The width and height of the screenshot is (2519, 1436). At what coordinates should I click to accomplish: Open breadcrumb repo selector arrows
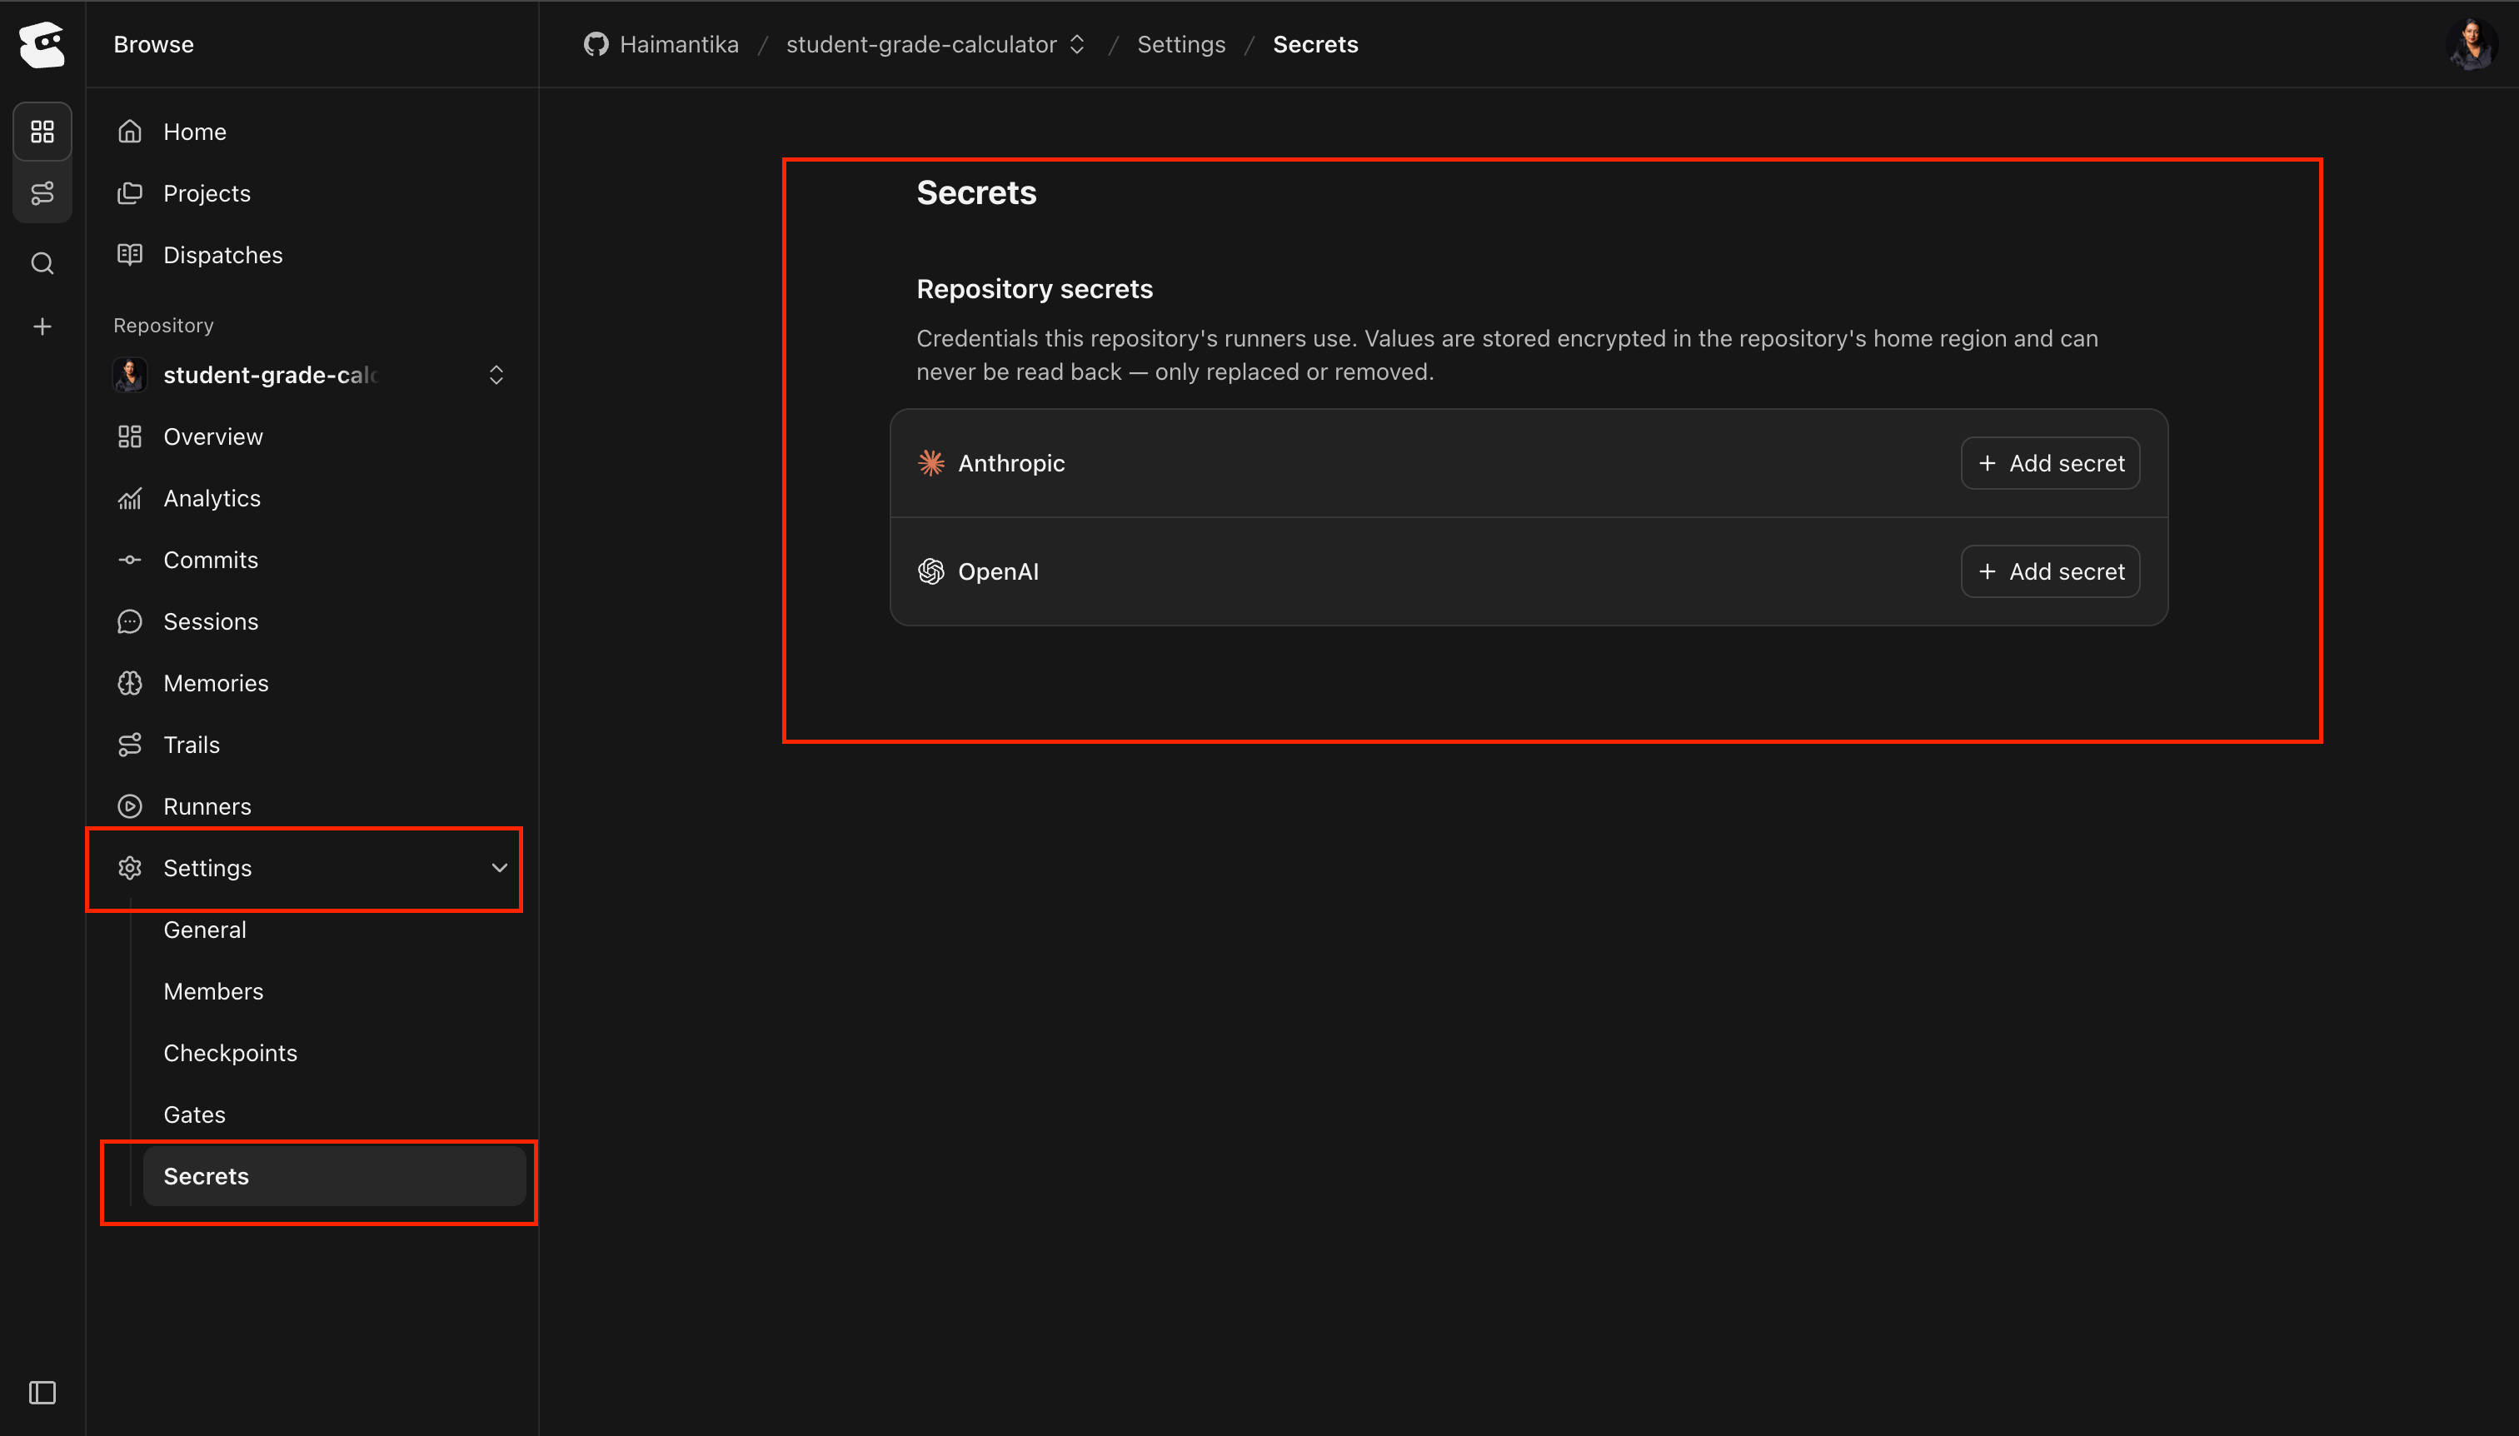click(x=1077, y=44)
